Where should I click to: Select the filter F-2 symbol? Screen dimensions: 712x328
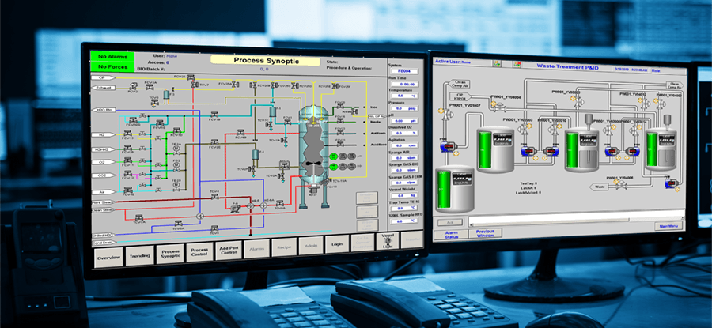click(x=256, y=154)
